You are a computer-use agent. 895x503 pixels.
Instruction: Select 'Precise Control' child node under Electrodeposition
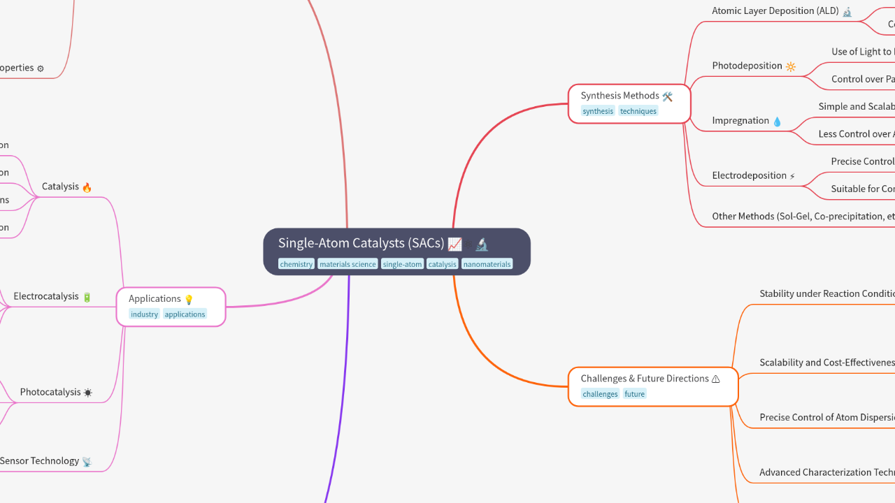pos(863,161)
